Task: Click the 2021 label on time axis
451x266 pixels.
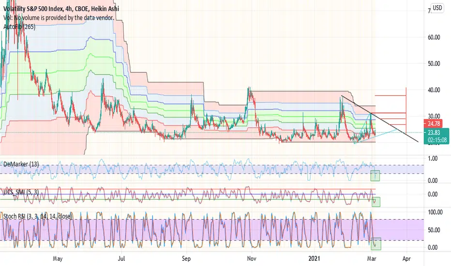Action: 314,259
